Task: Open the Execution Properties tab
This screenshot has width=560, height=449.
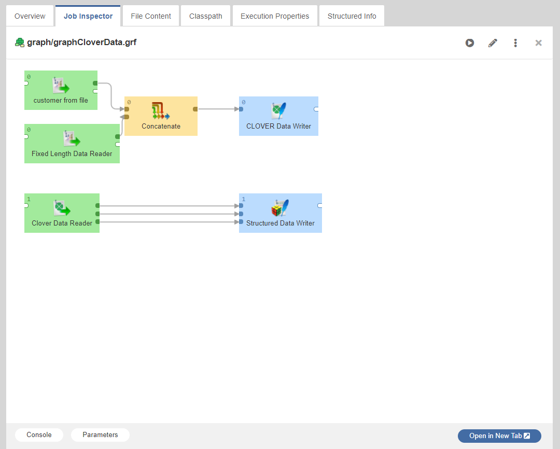Action: [x=275, y=16]
